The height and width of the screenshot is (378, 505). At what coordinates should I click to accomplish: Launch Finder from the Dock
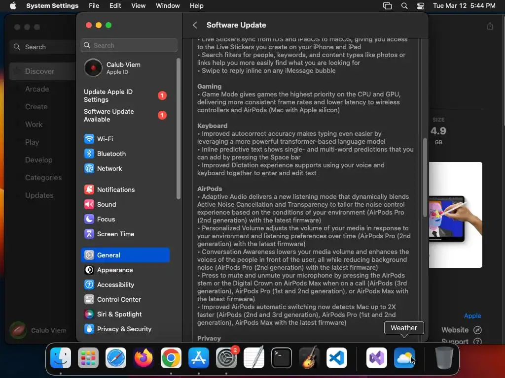click(61, 358)
